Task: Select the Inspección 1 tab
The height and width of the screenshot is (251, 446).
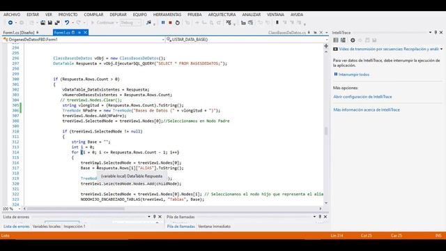Action: click(75, 227)
